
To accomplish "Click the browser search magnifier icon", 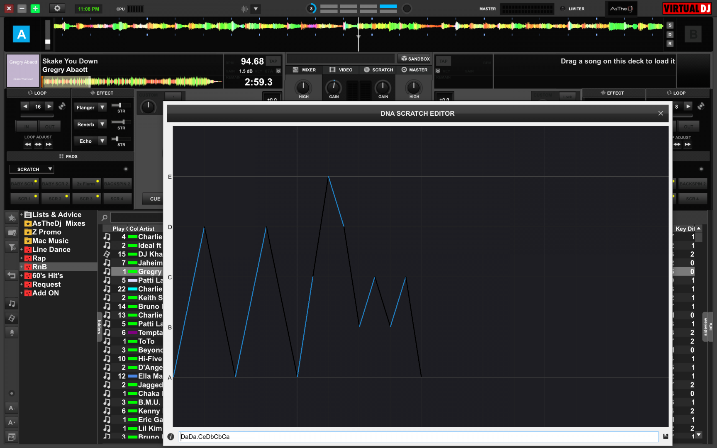I will tap(105, 218).
